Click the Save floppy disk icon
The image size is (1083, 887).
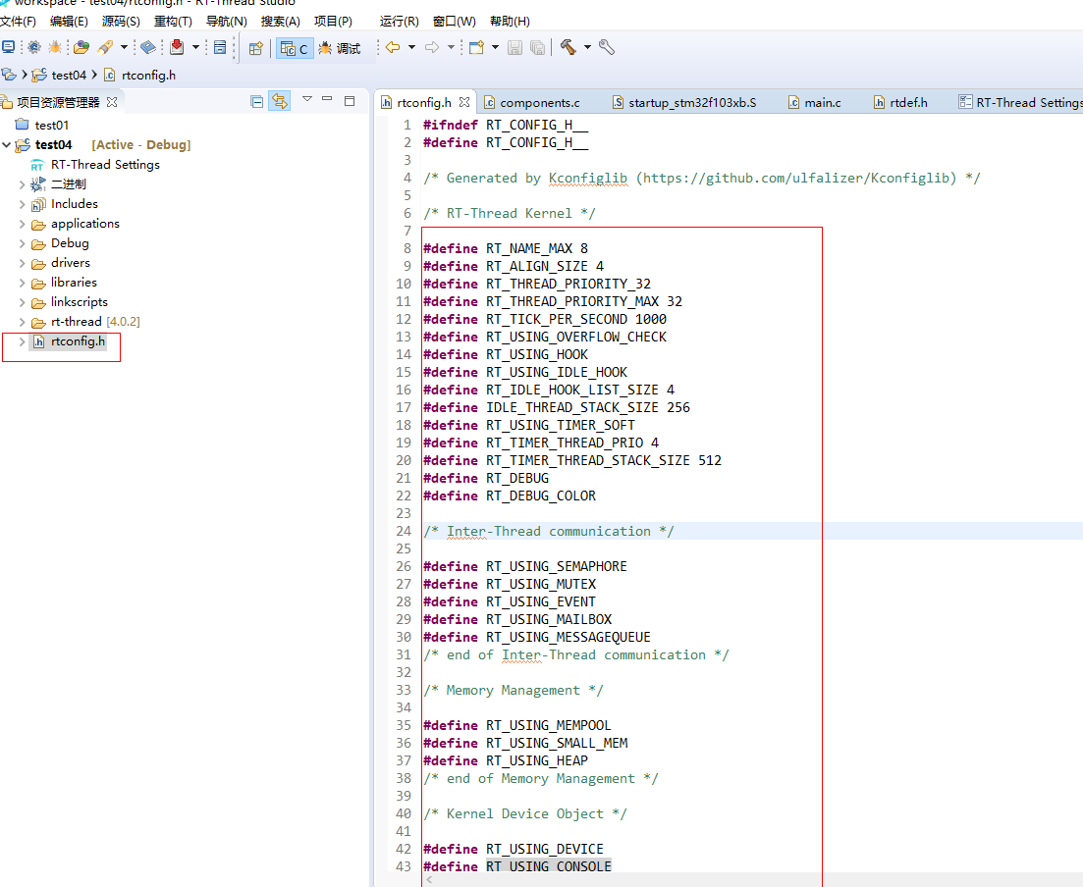click(514, 47)
